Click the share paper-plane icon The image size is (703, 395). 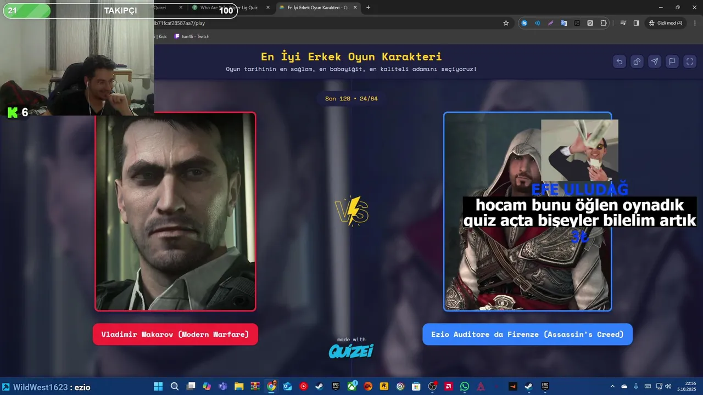click(655, 61)
